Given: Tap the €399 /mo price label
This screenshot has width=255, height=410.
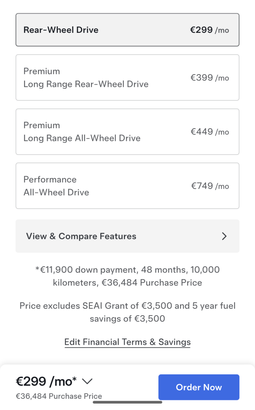Looking at the screenshot, I should [210, 78].
